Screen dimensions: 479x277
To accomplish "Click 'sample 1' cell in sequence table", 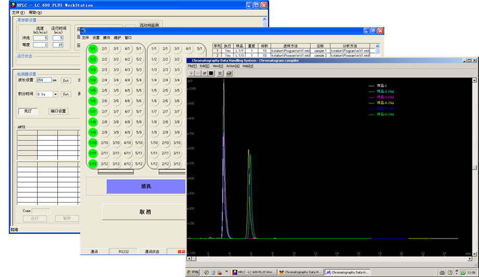I will [320, 51].
